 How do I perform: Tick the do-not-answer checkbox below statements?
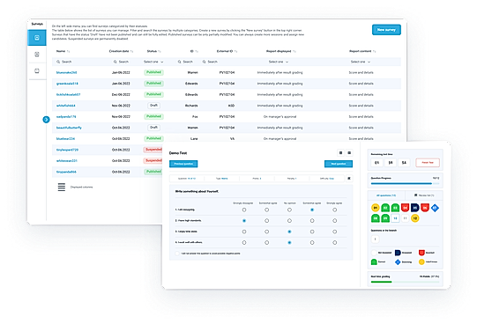(x=177, y=254)
